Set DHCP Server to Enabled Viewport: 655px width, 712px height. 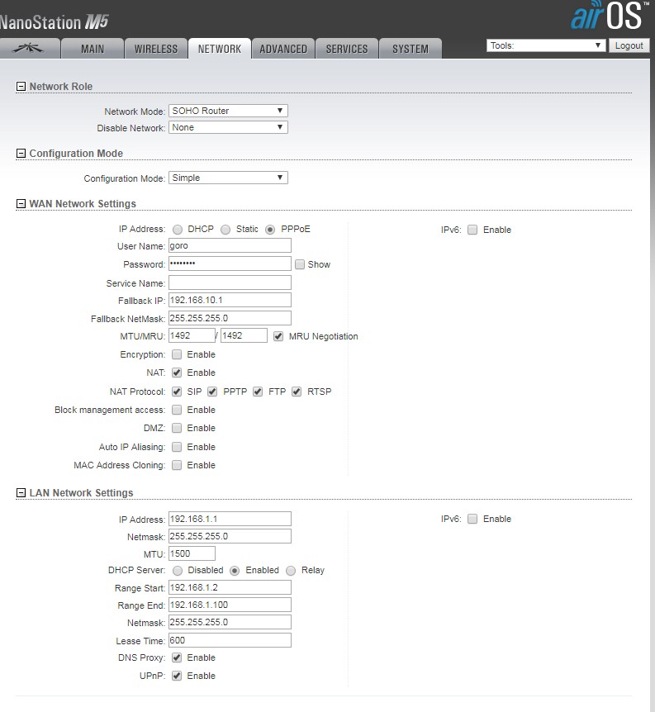coord(235,571)
